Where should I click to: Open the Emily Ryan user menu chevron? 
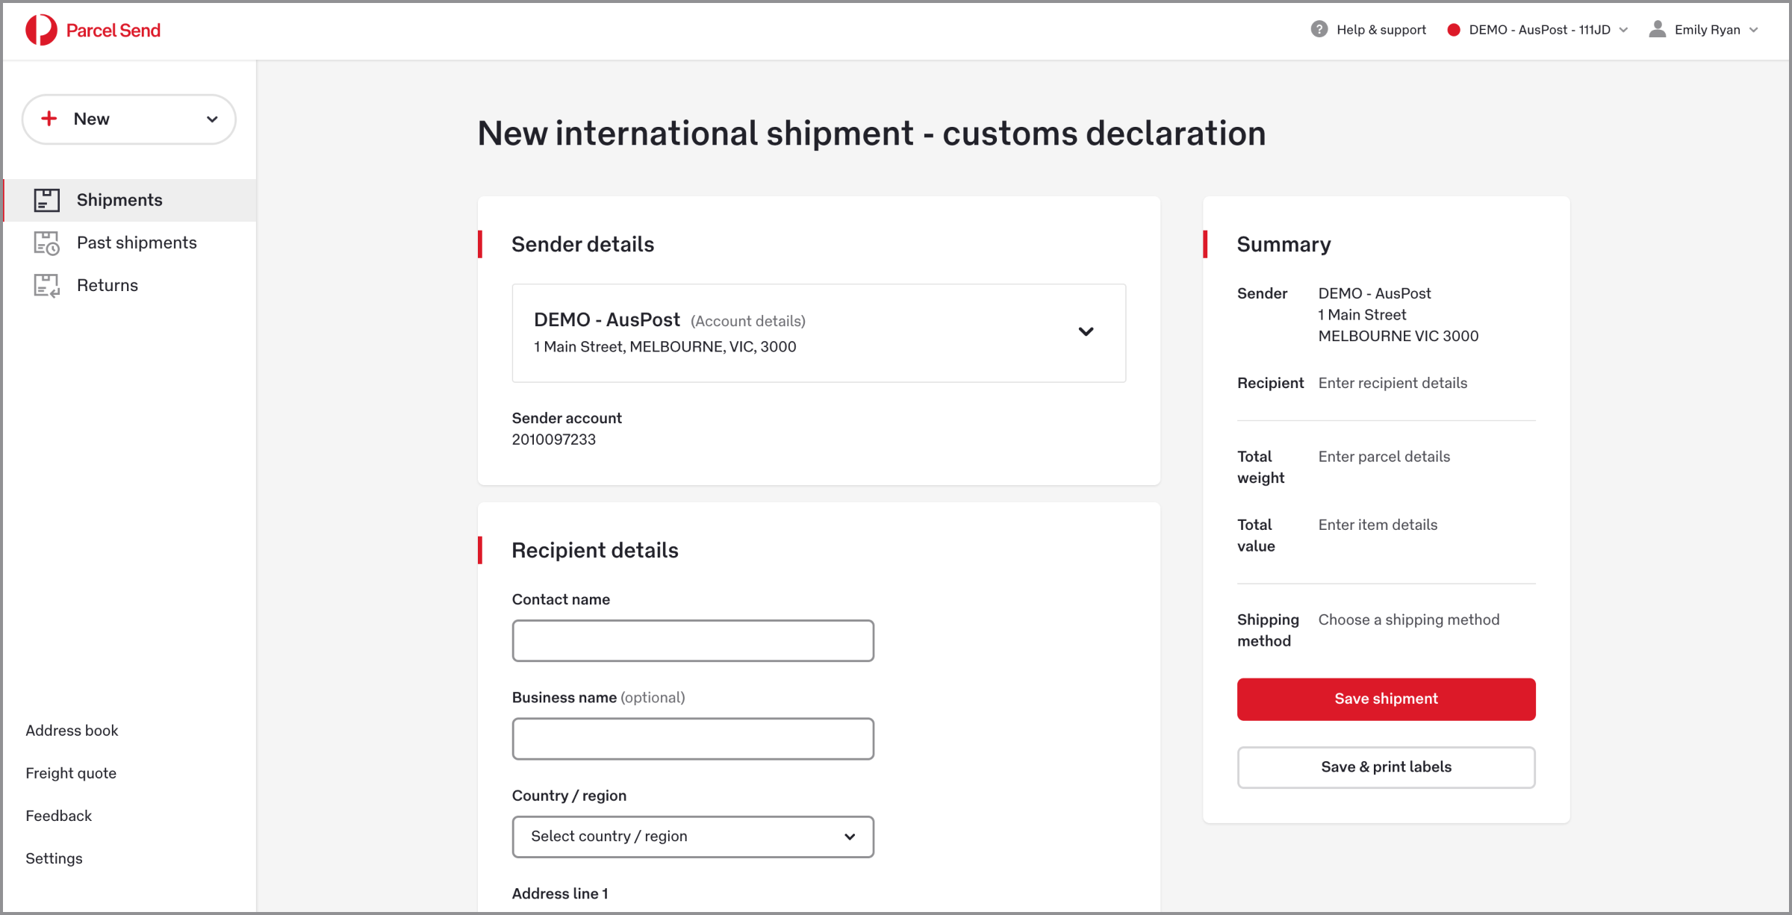[1754, 30]
